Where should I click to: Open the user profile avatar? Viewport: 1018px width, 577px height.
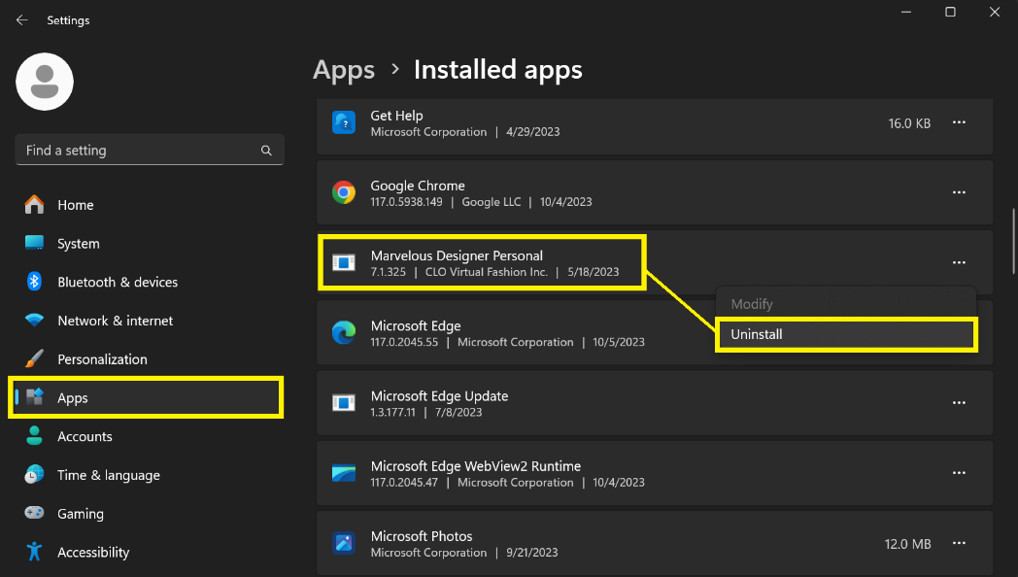click(45, 82)
